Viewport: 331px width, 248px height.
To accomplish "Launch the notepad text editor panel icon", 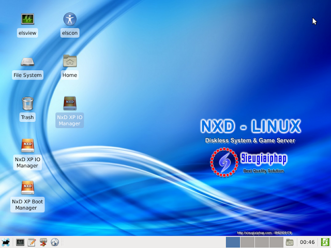I will (x=32, y=242).
